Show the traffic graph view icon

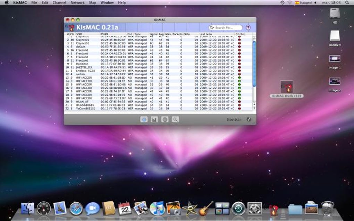(154, 120)
